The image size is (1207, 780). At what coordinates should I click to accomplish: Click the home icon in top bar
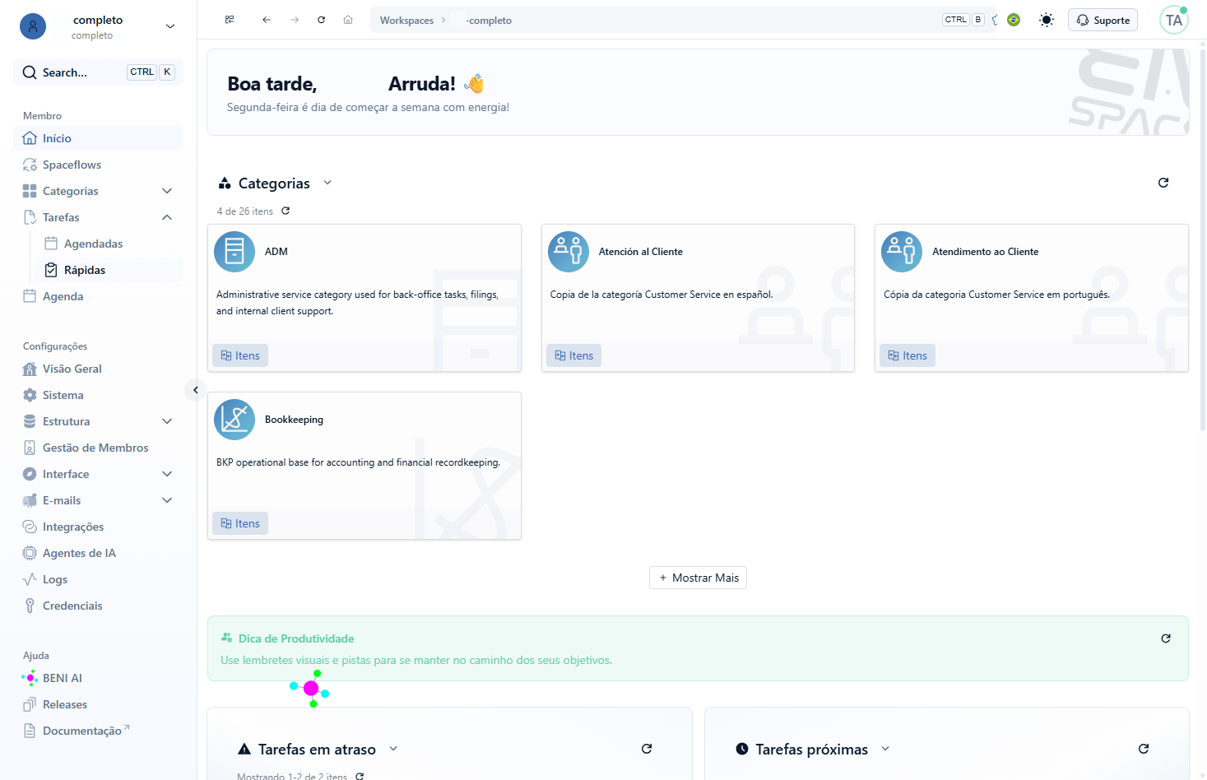point(348,20)
